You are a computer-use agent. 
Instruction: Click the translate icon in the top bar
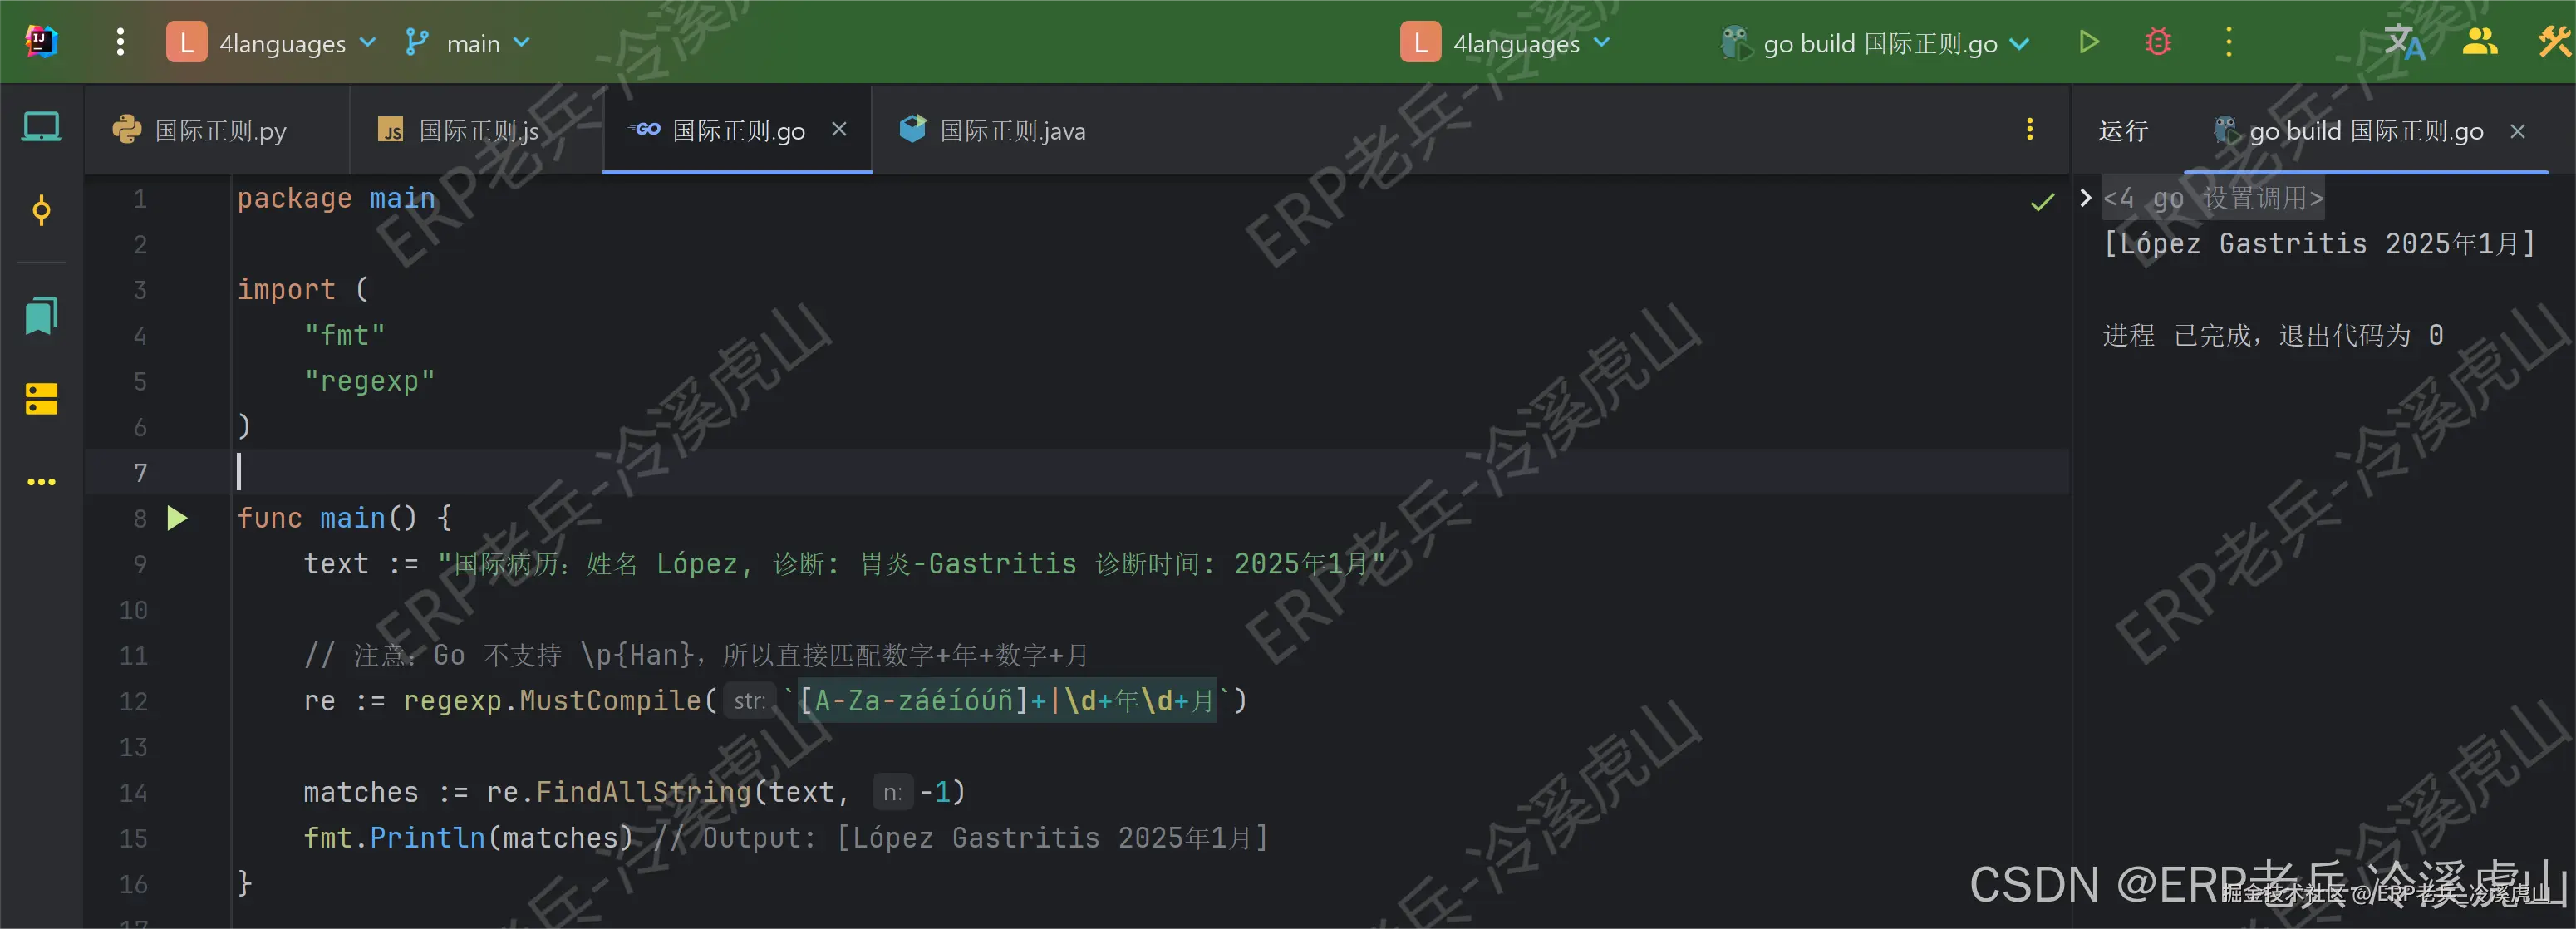point(2403,42)
